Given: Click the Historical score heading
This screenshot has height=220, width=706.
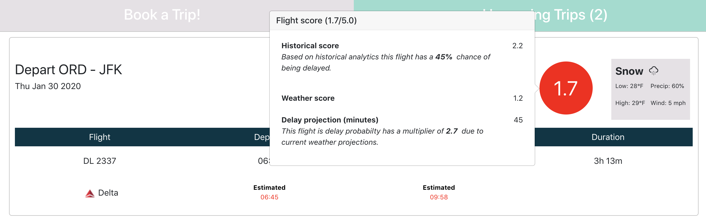Looking at the screenshot, I should [310, 46].
